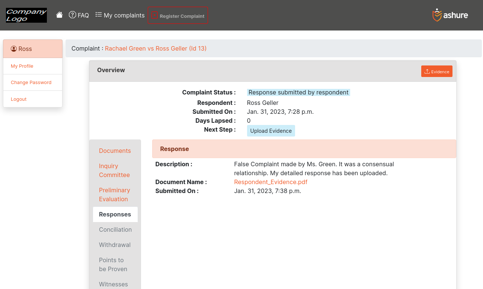Click the orange Evidence upload button
483x289 pixels.
(437, 71)
